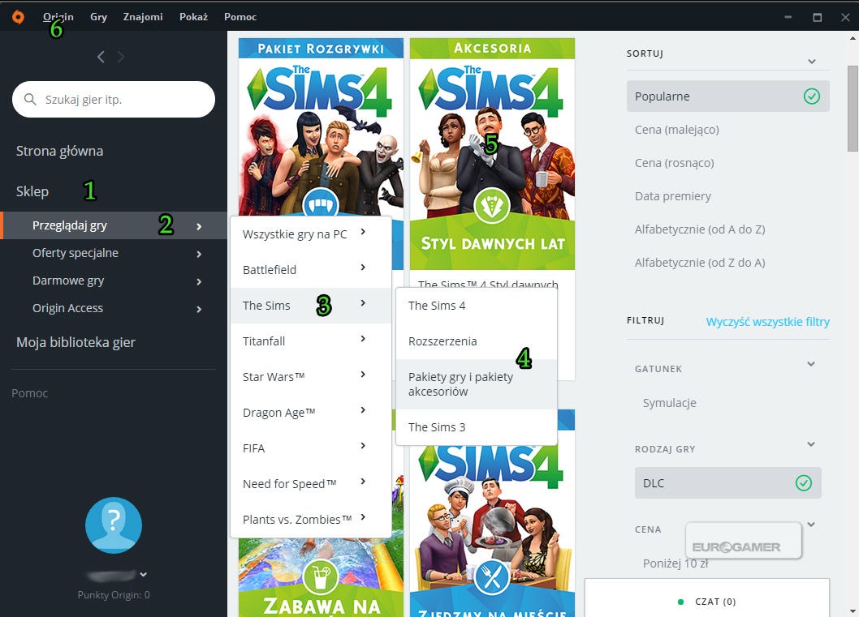Choose Star Wars from the flyout menu
Image resolution: width=859 pixels, height=617 pixels.
click(x=311, y=377)
